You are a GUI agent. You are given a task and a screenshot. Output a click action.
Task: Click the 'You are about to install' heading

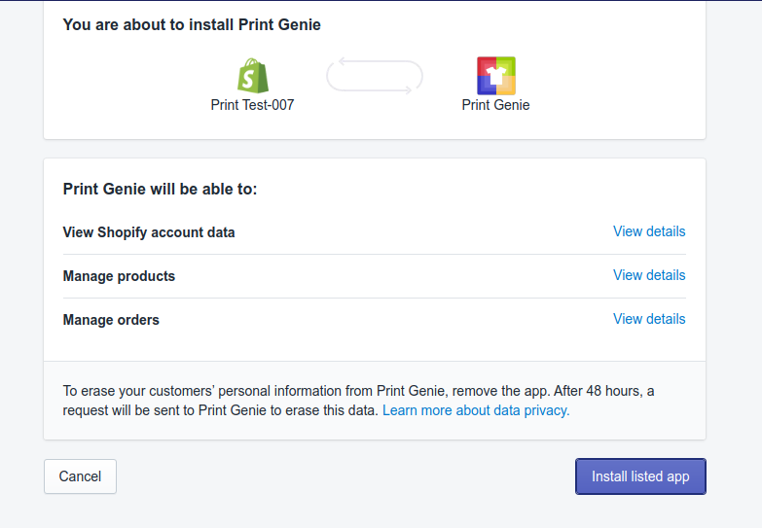tap(192, 24)
